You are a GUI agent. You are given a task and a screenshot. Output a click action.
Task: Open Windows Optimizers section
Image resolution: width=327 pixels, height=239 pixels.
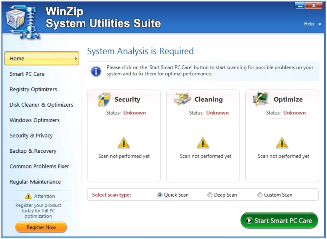pyautogui.click(x=35, y=120)
